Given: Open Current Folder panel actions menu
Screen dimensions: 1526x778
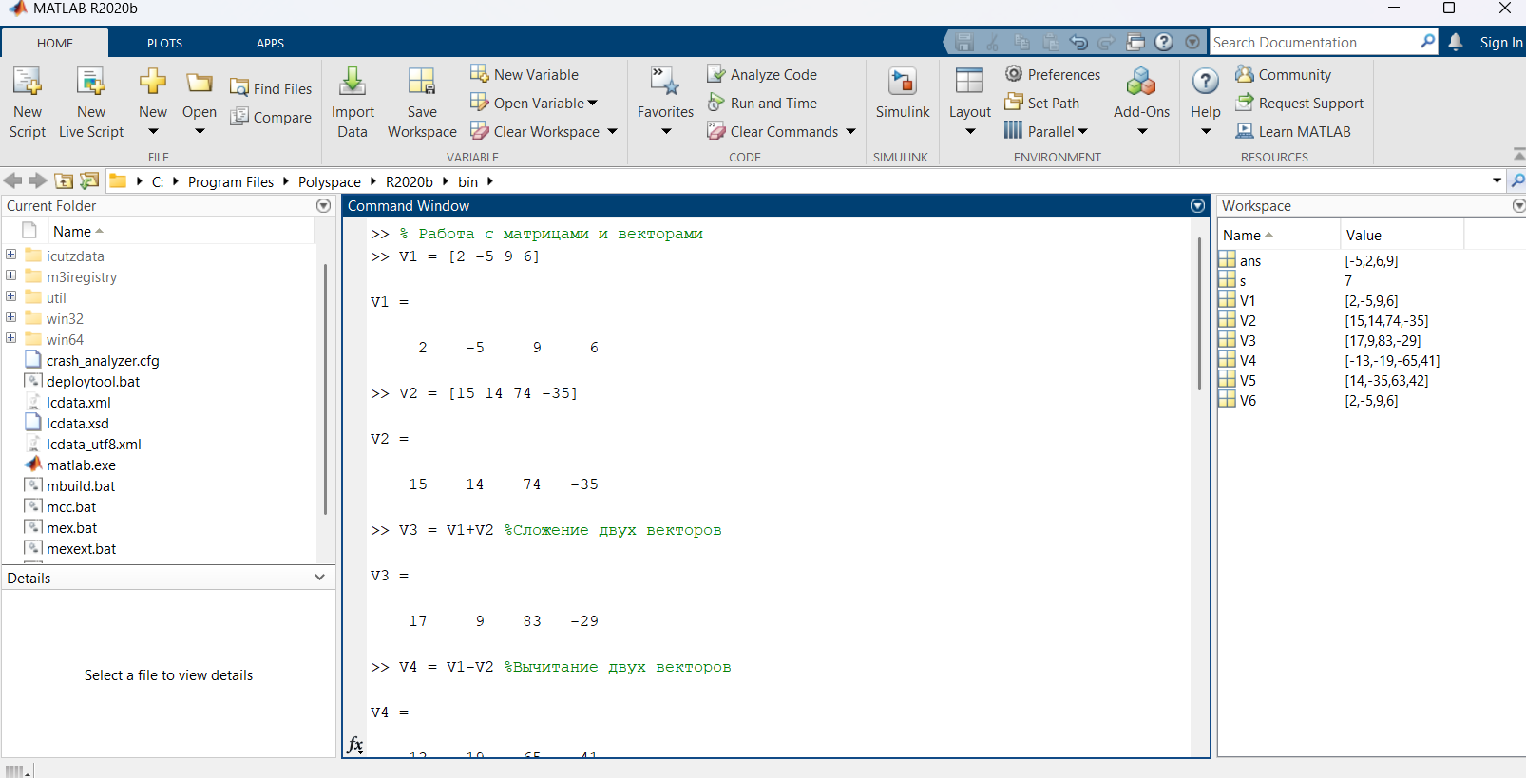Looking at the screenshot, I should (x=323, y=206).
